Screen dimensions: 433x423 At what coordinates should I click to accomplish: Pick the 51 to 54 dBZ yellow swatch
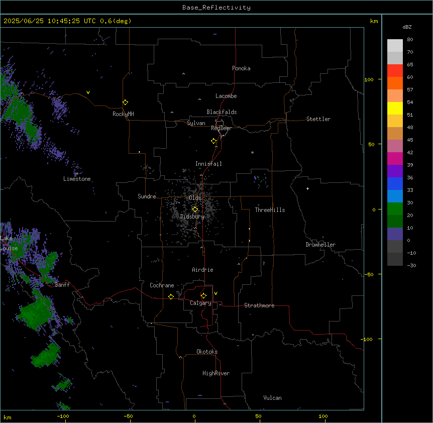395,108
